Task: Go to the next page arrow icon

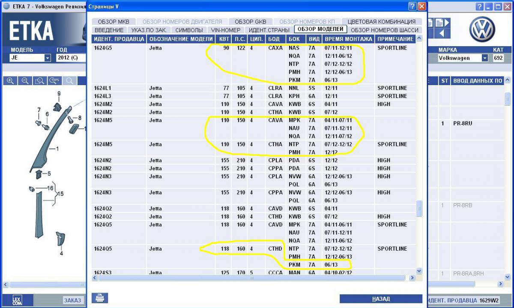Action: point(443,23)
